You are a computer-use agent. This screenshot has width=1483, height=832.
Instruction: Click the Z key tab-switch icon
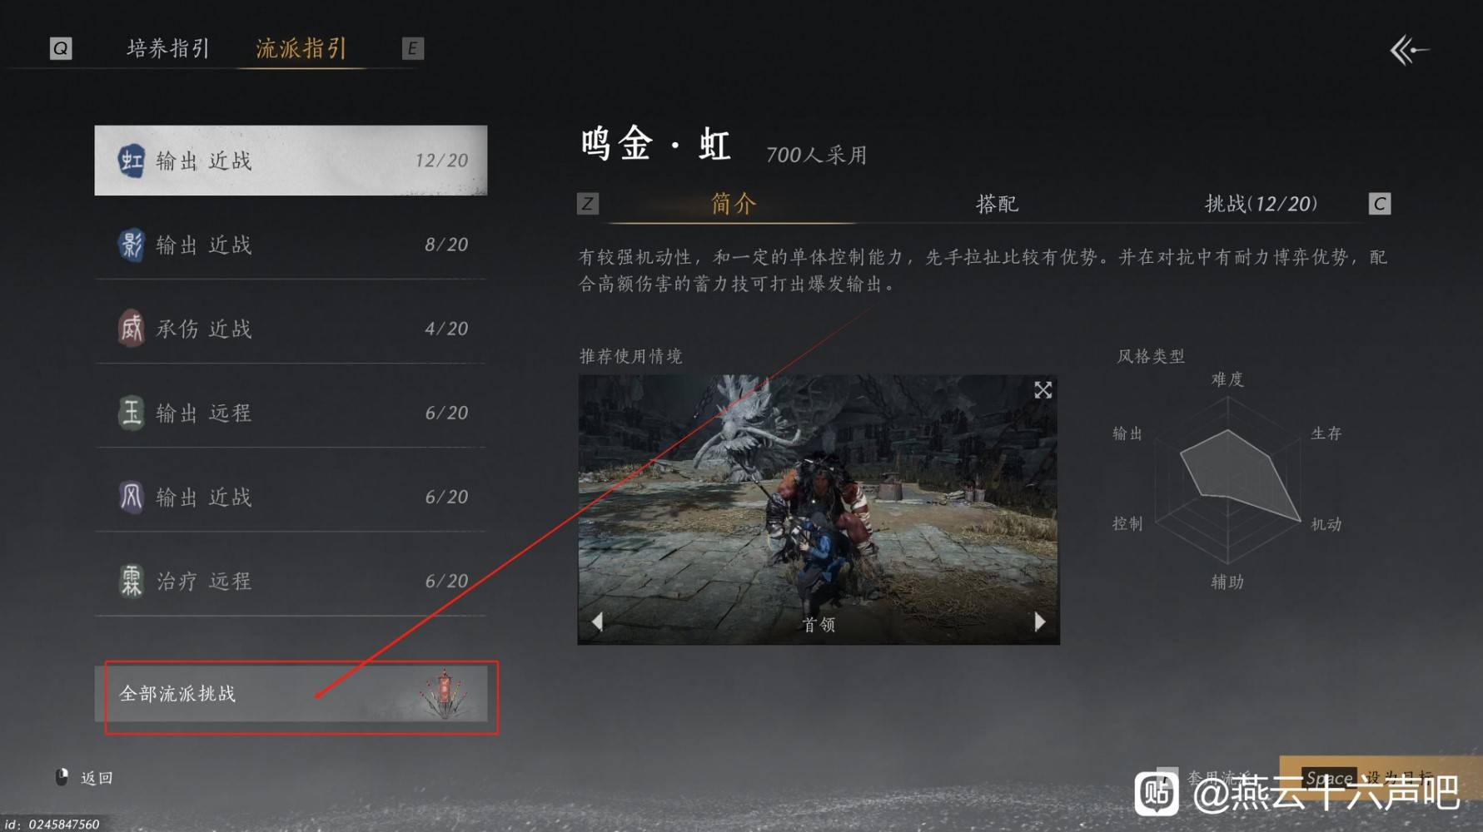point(588,203)
